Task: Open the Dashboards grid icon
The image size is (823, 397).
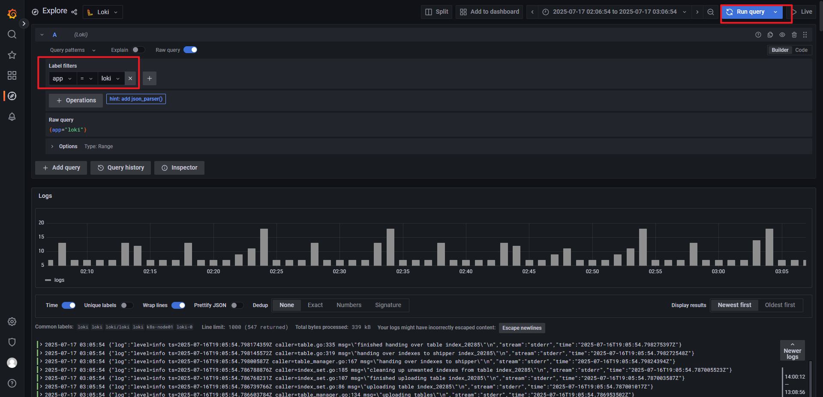Action: pos(12,75)
